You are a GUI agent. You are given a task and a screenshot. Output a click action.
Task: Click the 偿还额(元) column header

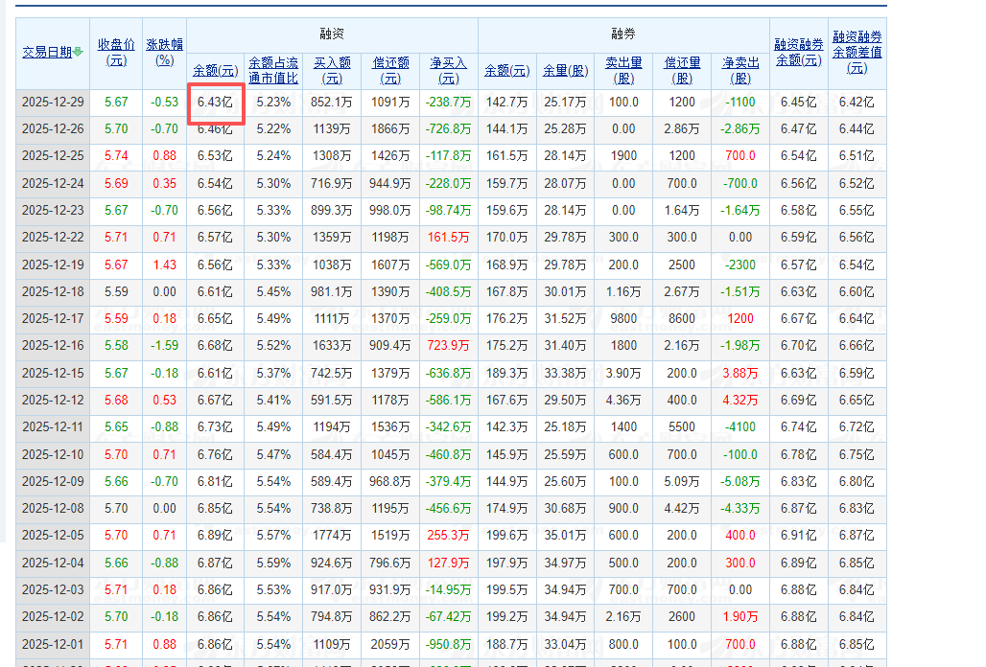pos(390,70)
